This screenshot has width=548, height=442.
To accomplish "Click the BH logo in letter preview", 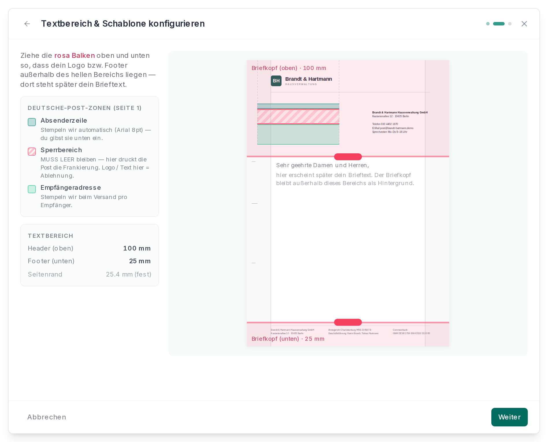I will click(276, 81).
